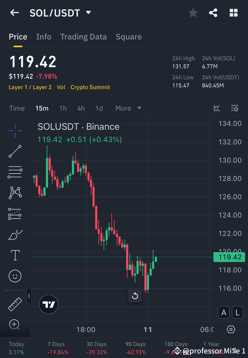Screen dimensions: 248x358
Task: Collapse the left drawing toolbar chevron
Action: 29,296
